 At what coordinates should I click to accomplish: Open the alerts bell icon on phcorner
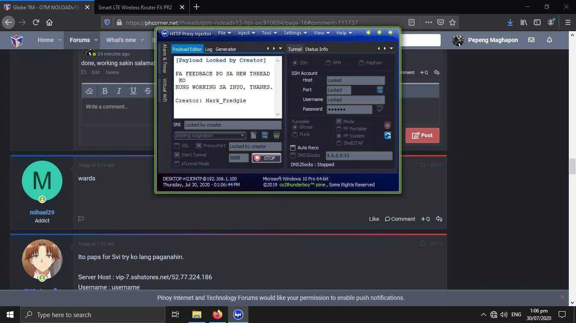pos(549,40)
